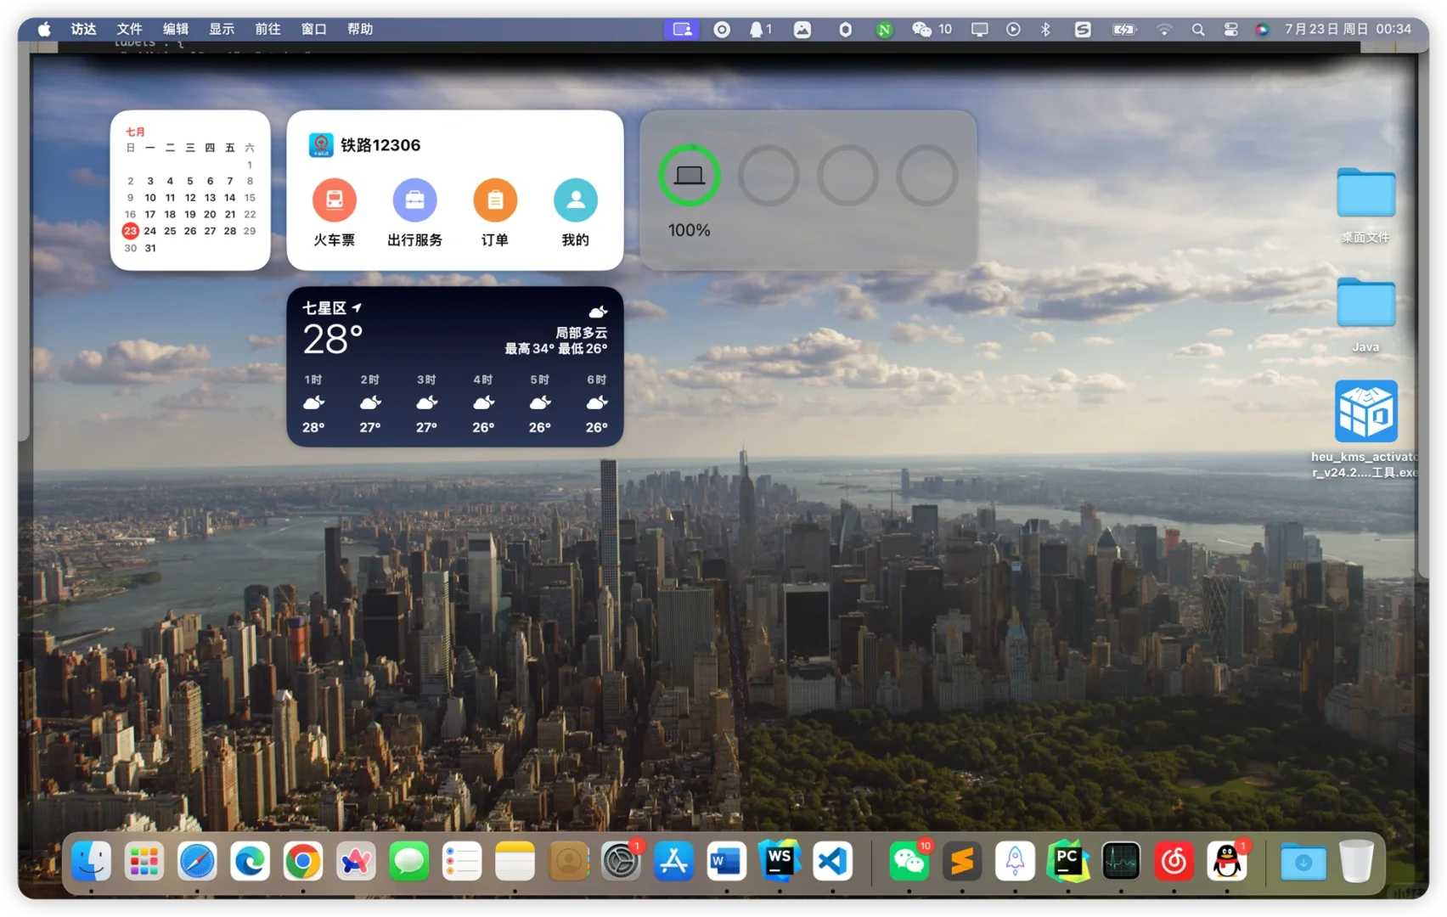Viewport: 1447px width, 917px height.
Task: Open Notes from the Dock
Action: coord(515,862)
